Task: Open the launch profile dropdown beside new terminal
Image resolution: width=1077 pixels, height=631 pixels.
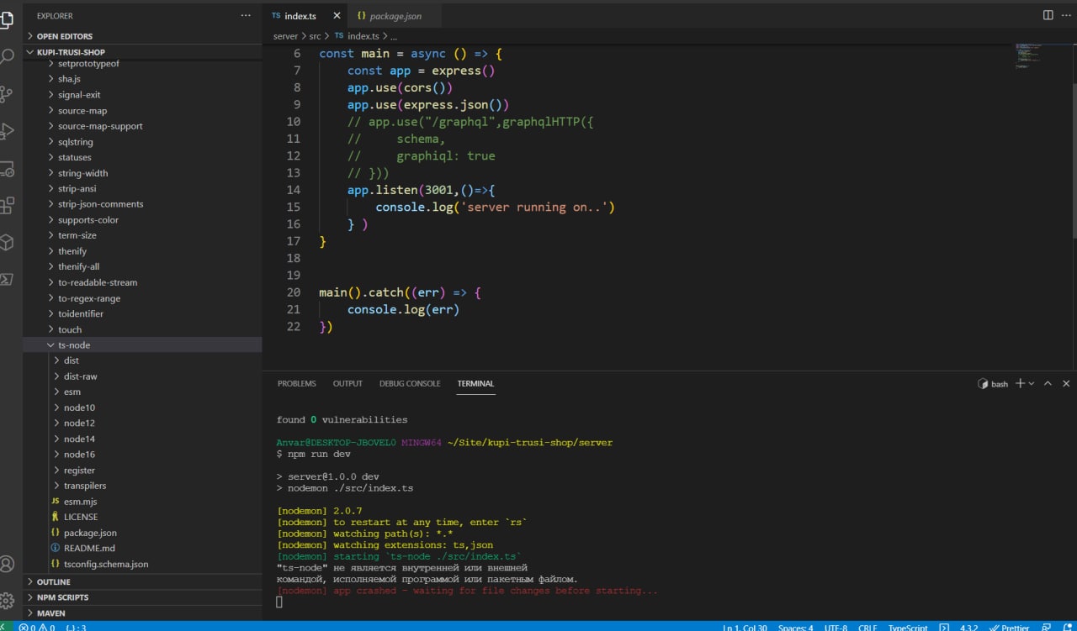Action: 1032,384
